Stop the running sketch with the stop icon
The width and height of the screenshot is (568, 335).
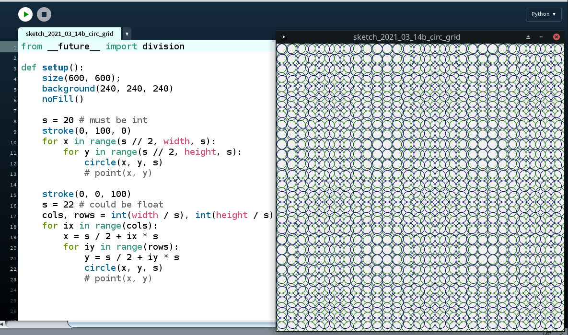point(44,14)
